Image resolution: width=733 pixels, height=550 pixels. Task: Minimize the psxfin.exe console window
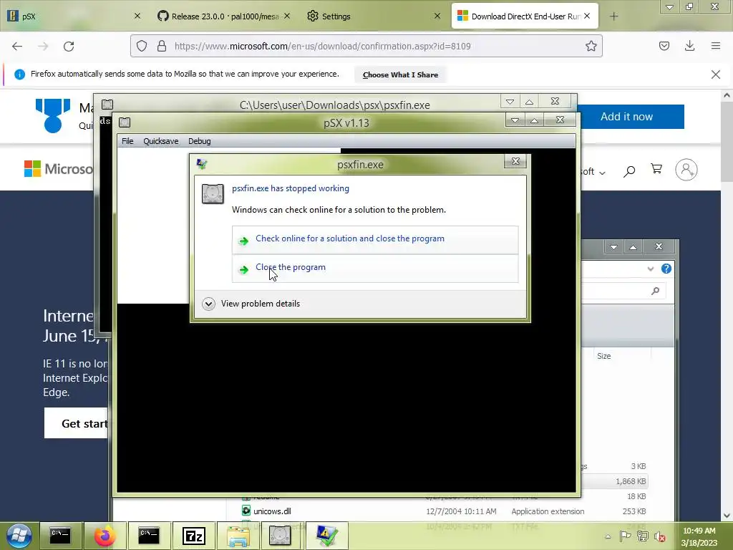point(510,102)
